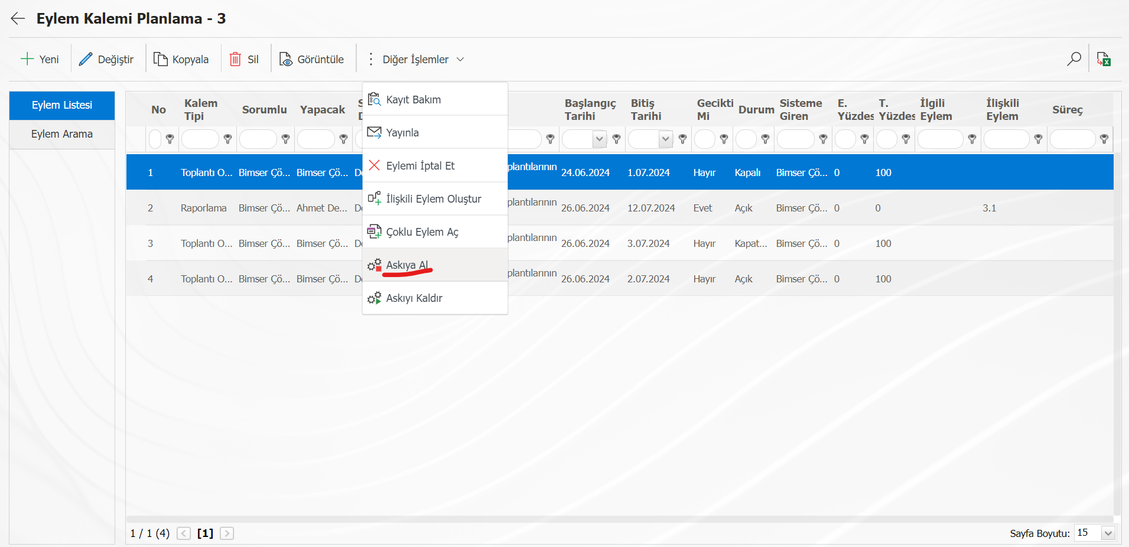
Task: Click the Sil trash icon
Action: tap(235, 59)
